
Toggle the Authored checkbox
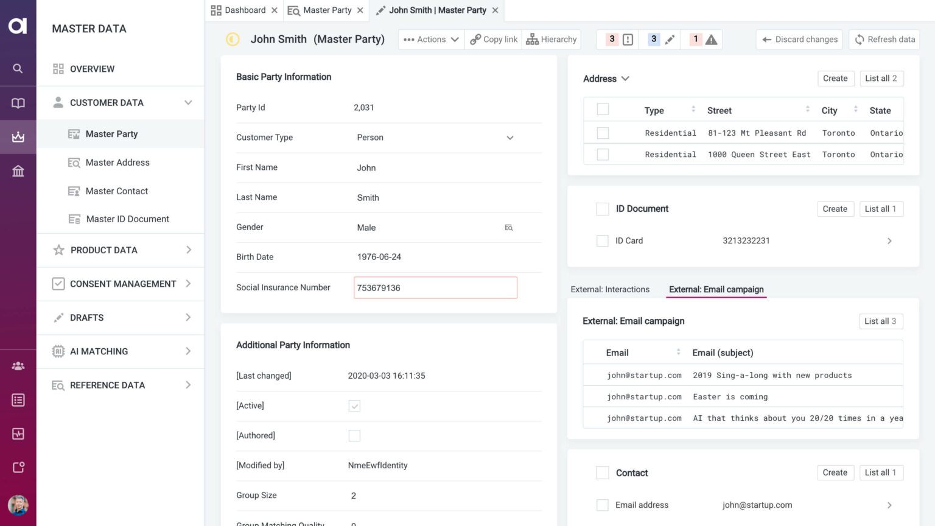coord(354,435)
